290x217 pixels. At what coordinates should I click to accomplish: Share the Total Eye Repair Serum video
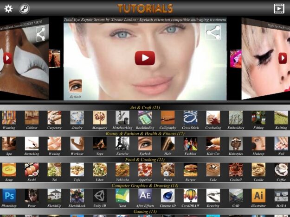[x=213, y=32]
